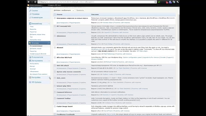Open browser wrench settings menu

[x=178, y=2]
